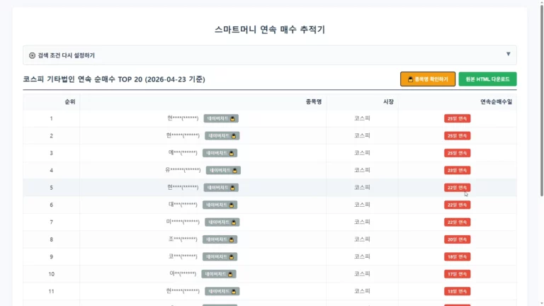
Task: Open 네이버차트 for rank 3 row
Action: coord(220,153)
